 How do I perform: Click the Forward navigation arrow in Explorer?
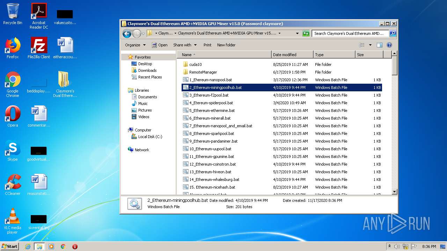[137, 33]
